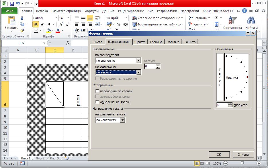Viewport: 268px width, 168px height.
Task: Click the Format Painter brush icon
Action: pyautogui.click(x=22, y=31)
